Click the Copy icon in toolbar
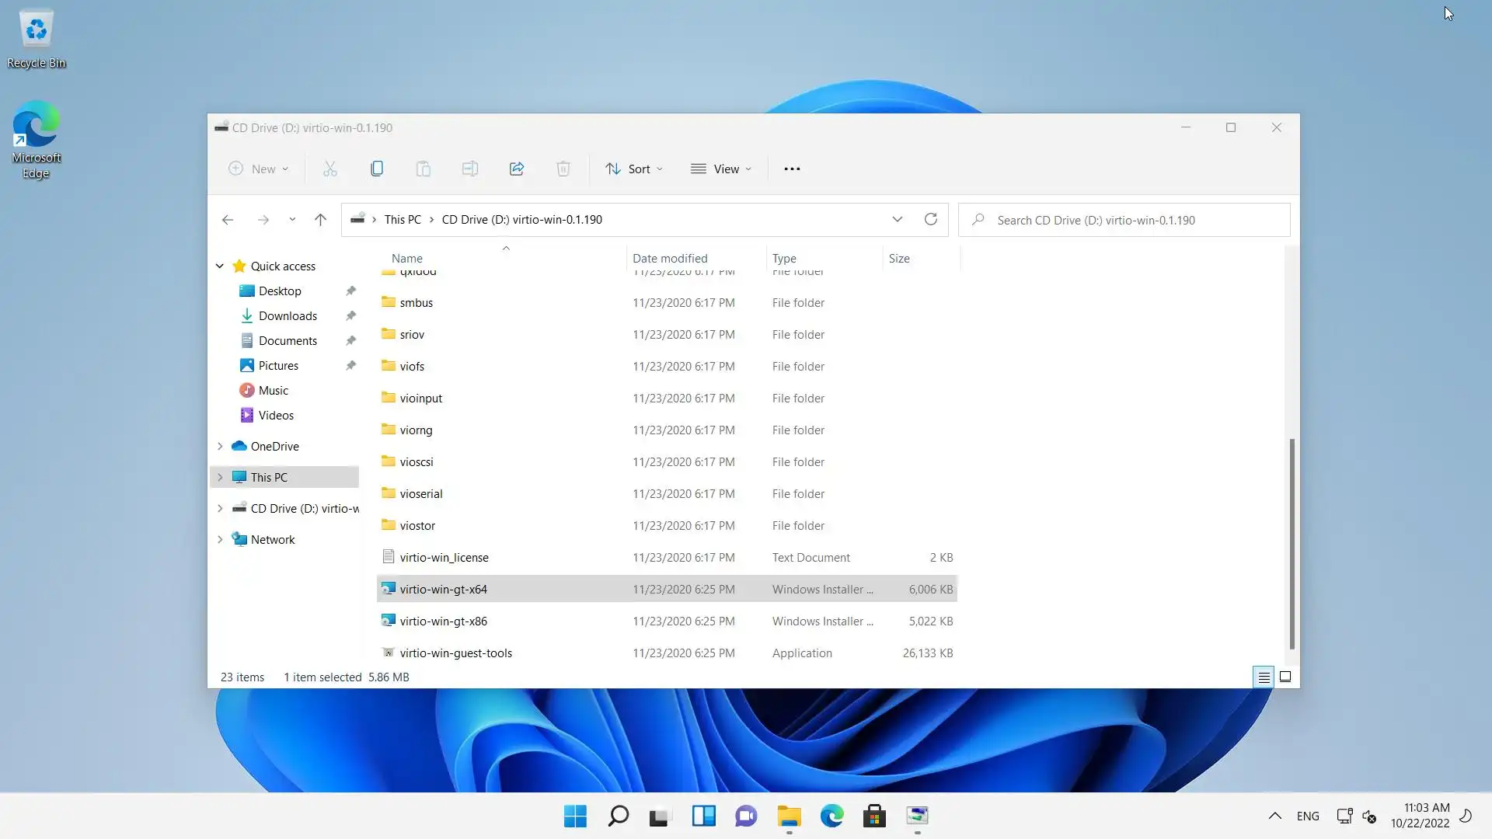The width and height of the screenshot is (1492, 839). pyautogui.click(x=377, y=169)
